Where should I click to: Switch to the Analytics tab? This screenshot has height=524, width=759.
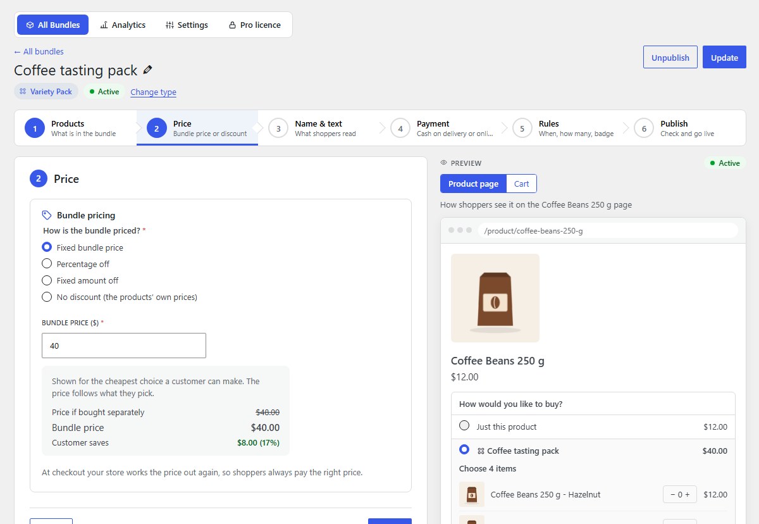pos(123,25)
